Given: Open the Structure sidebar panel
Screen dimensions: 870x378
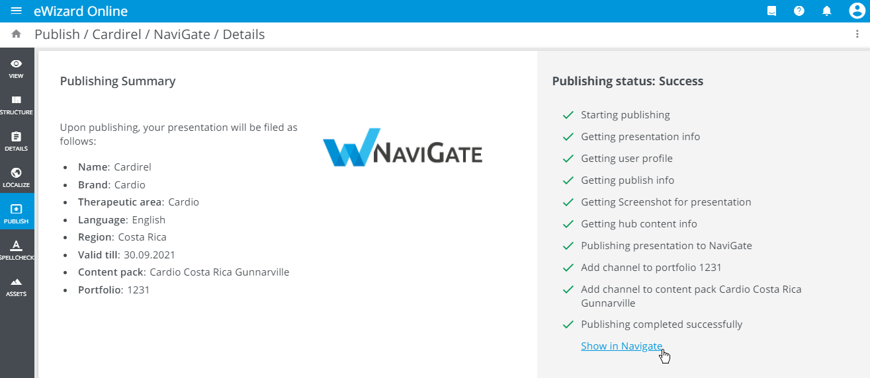Looking at the screenshot, I should click(17, 105).
